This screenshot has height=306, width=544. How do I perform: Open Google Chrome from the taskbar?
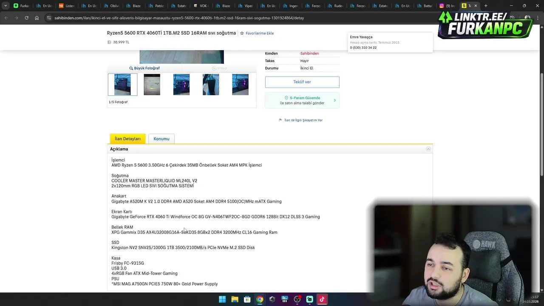coord(260,299)
